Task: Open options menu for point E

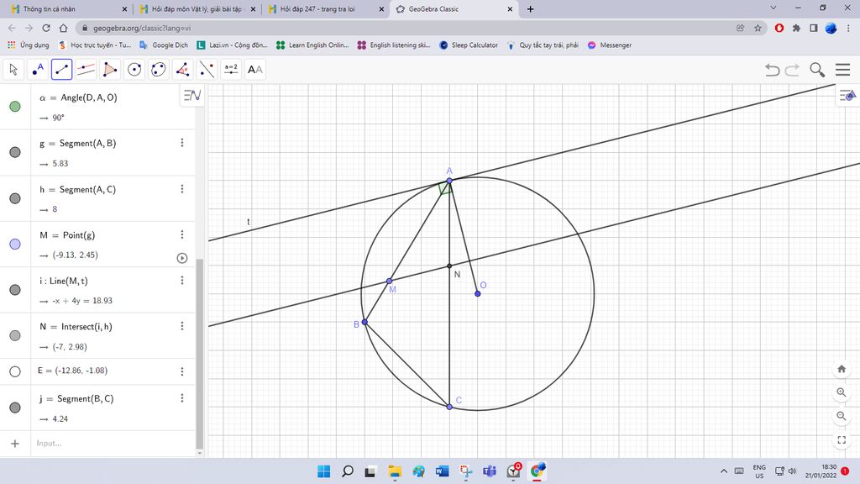Action: click(x=182, y=371)
